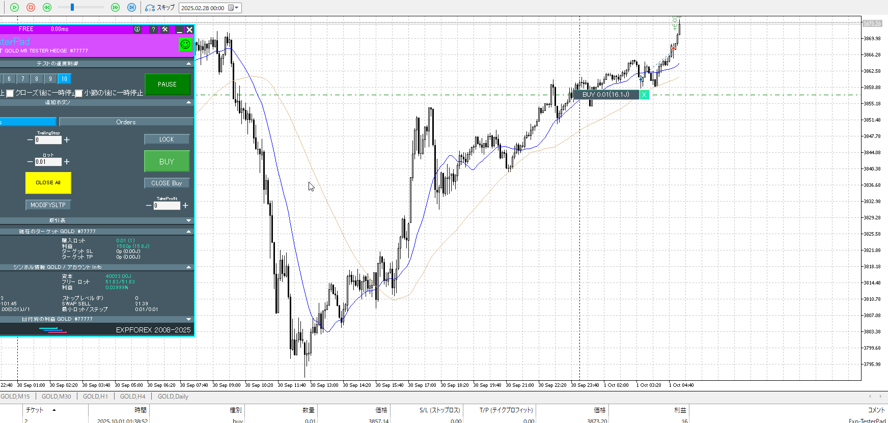Open the tools settings icon on panel
Image resolution: width=888 pixels, height=423 pixels.
click(165, 30)
